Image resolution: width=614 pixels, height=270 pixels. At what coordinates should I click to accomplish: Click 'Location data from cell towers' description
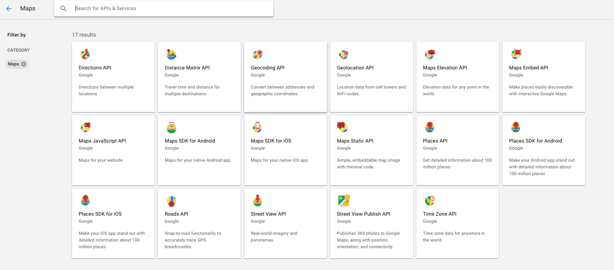pos(371,91)
